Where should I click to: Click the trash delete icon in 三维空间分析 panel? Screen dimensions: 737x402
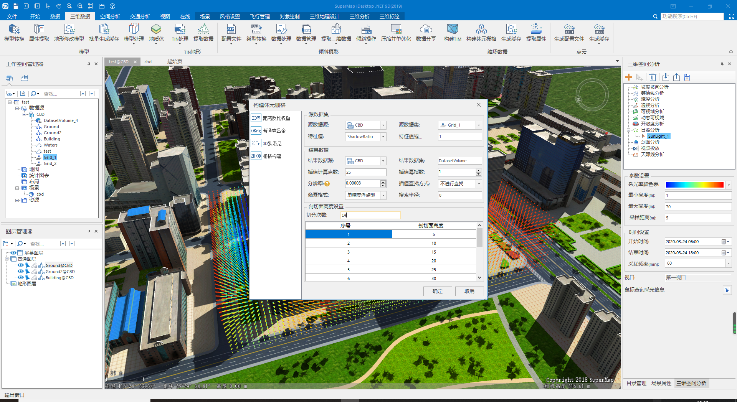(x=653, y=77)
